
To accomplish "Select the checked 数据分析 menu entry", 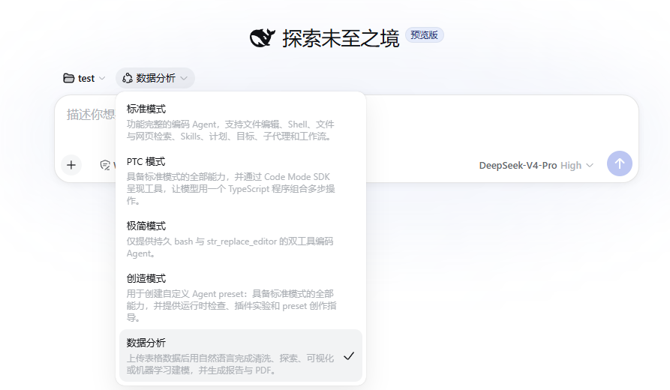I will click(241, 355).
